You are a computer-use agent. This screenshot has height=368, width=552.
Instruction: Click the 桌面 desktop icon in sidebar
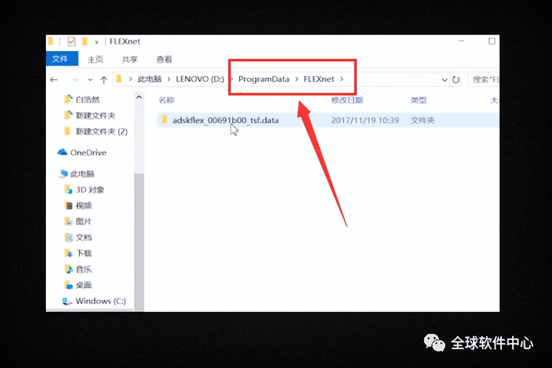(x=68, y=285)
